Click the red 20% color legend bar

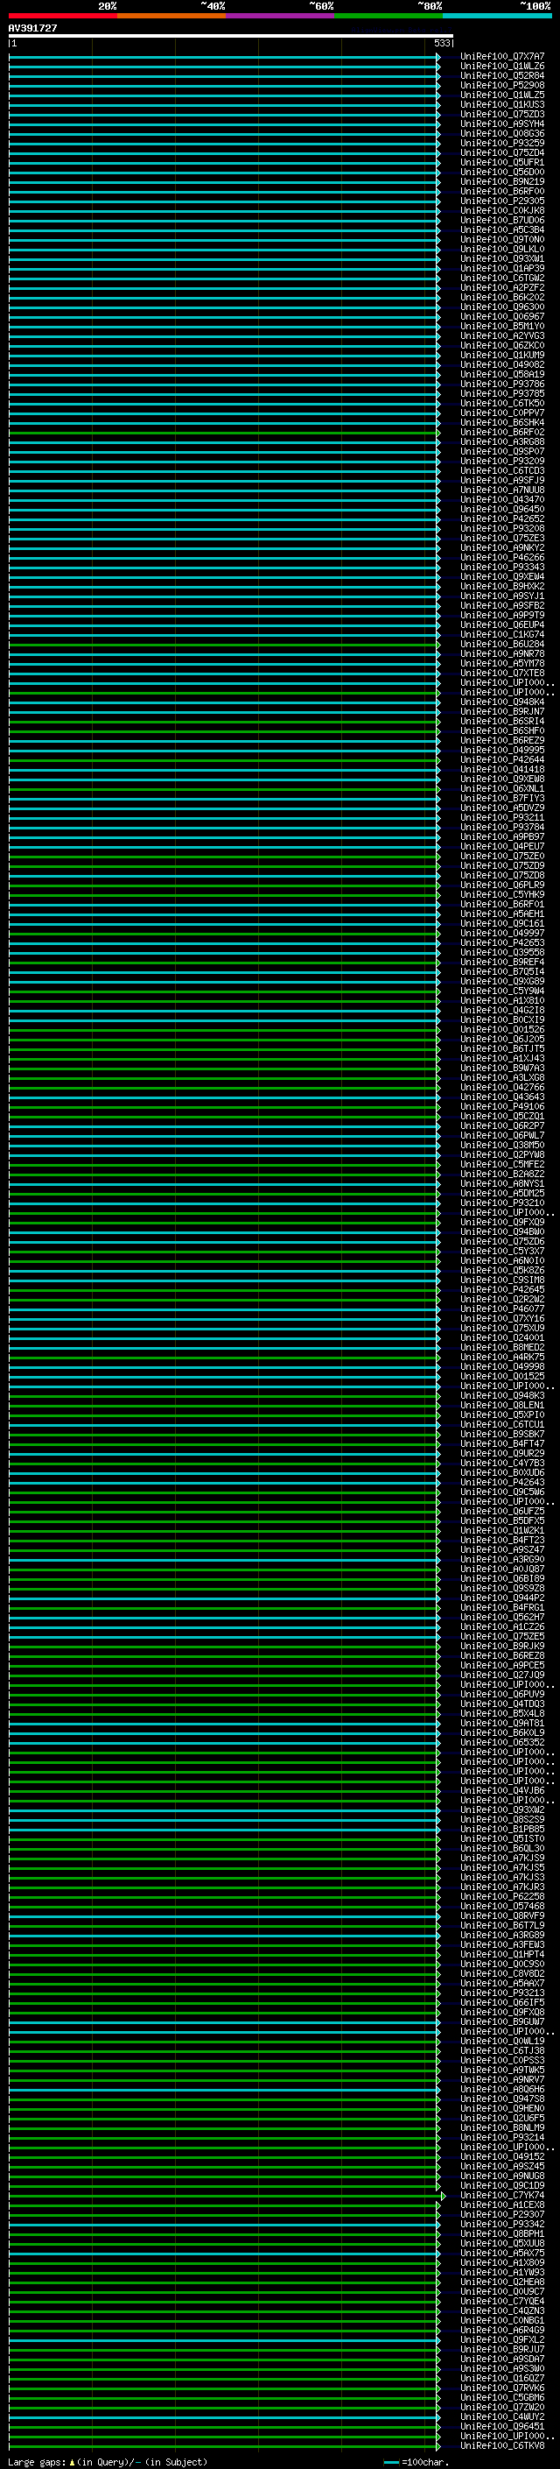(x=63, y=16)
